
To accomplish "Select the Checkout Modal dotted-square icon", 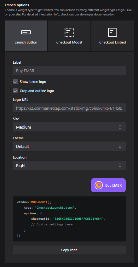I will tap(69, 32).
